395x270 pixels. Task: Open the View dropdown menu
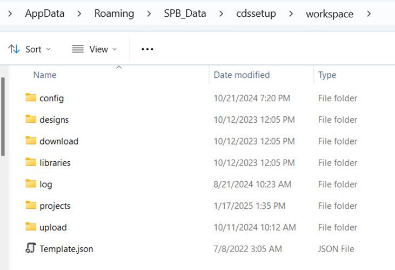pos(95,49)
